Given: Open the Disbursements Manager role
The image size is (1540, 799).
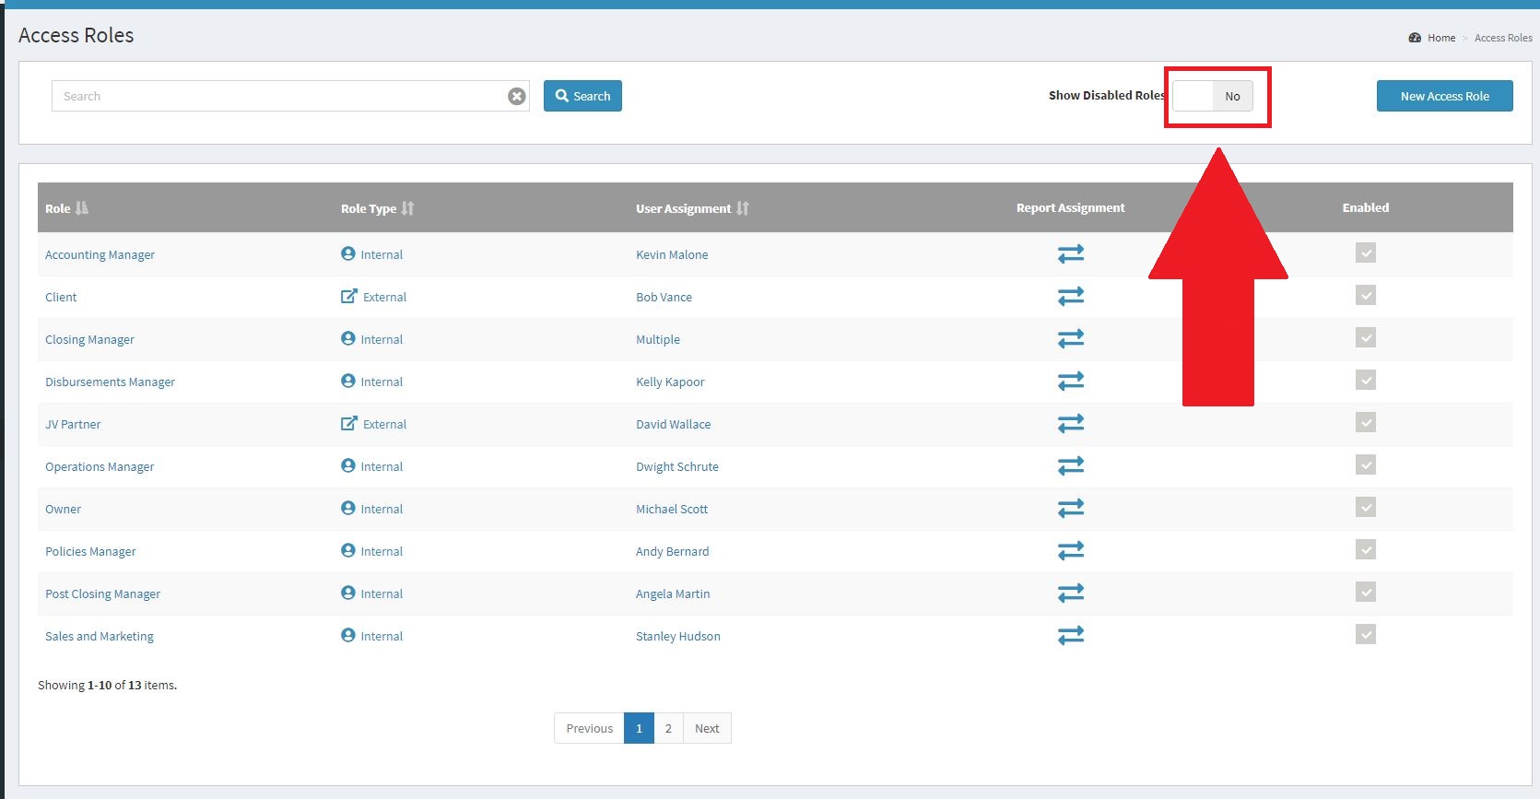Looking at the screenshot, I should [110, 382].
